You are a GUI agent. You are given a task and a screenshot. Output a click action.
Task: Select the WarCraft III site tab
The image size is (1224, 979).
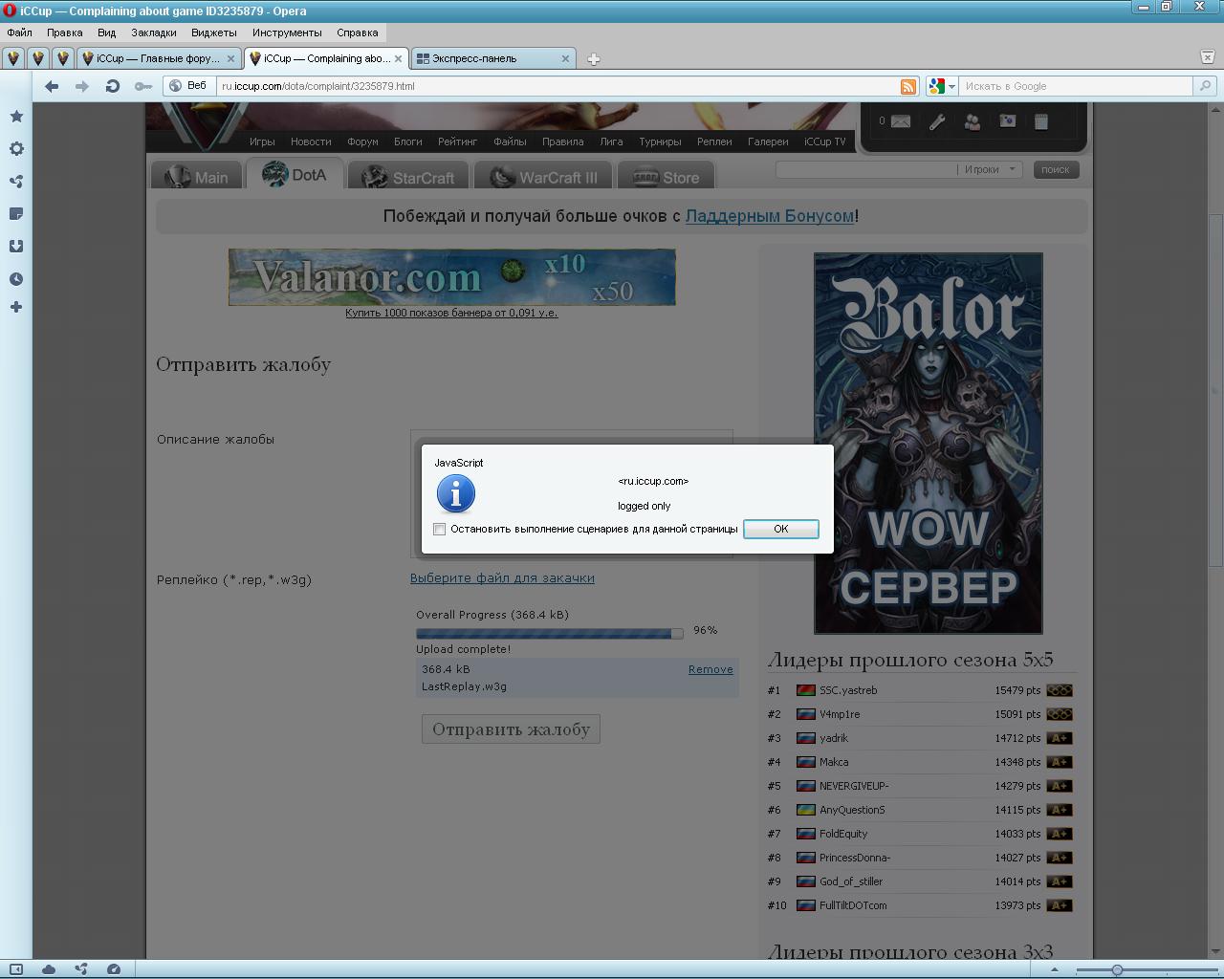click(x=544, y=177)
